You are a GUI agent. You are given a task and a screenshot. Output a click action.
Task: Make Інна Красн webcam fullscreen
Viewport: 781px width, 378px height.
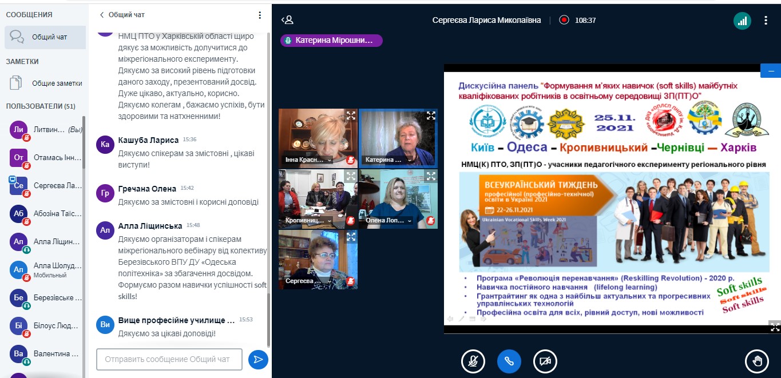(x=351, y=116)
